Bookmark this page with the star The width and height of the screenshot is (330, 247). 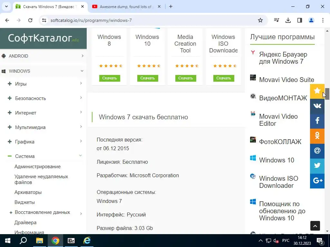260,20
